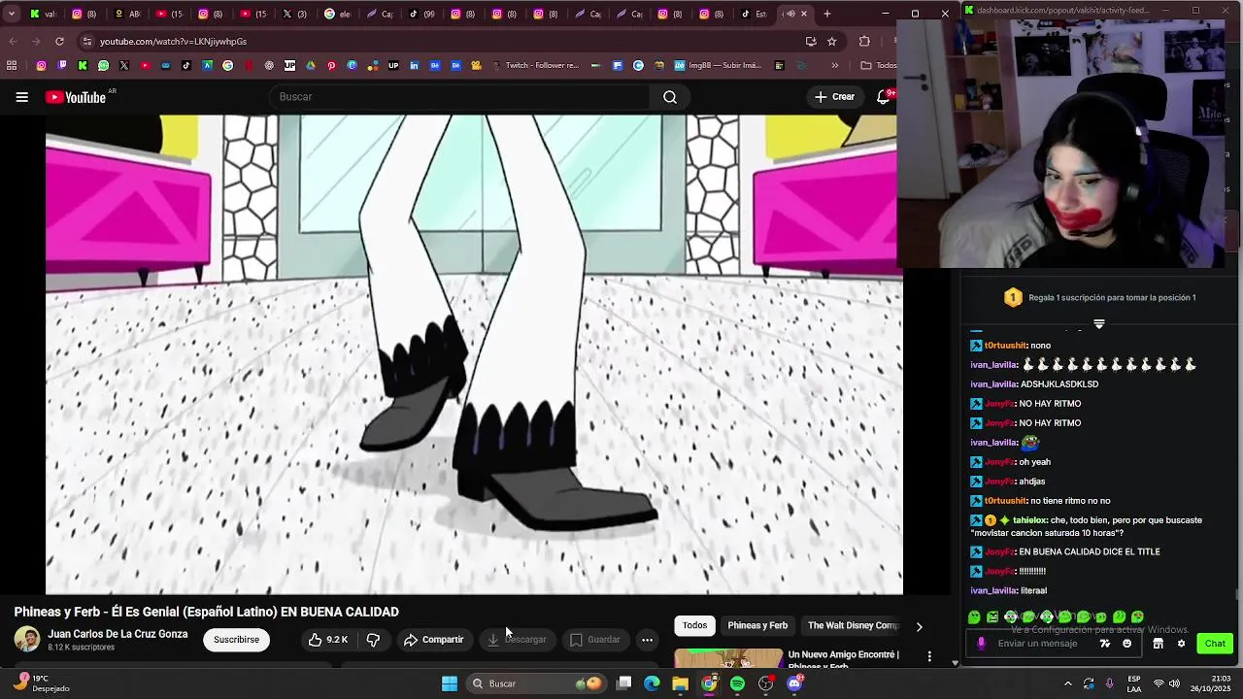
Task: Show more category chips with right arrow
Action: (x=919, y=626)
